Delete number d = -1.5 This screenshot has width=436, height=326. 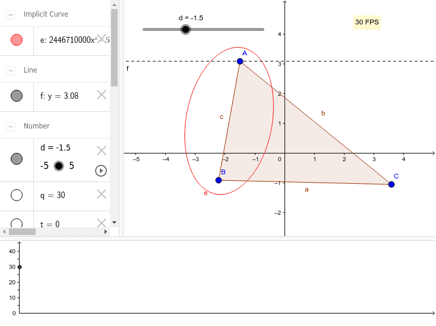[102, 151]
